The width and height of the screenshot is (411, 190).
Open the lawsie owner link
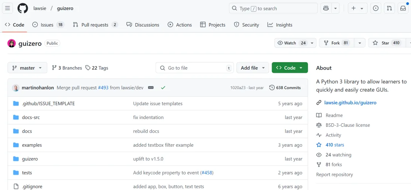[40, 8]
